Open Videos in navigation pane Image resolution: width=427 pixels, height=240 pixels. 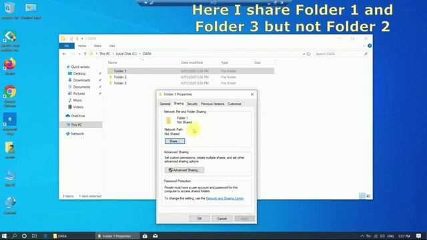click(x=78, y=107)
